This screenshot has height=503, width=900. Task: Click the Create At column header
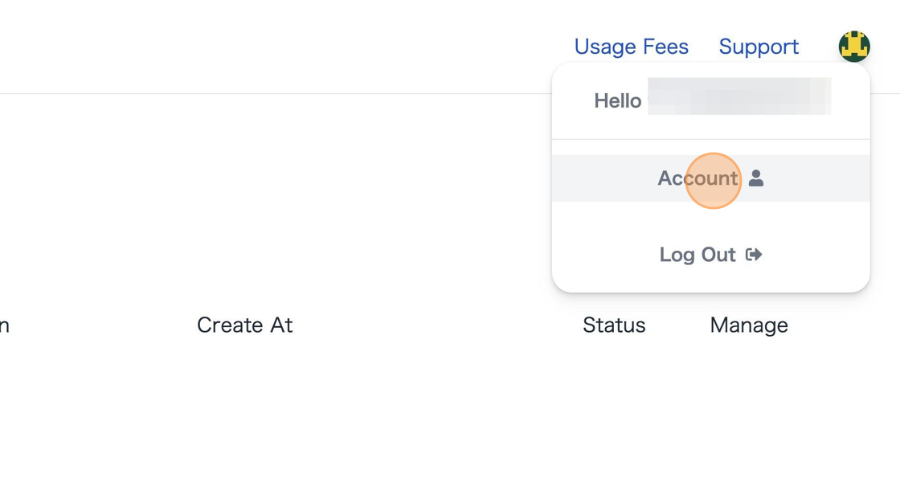[244, 325]
